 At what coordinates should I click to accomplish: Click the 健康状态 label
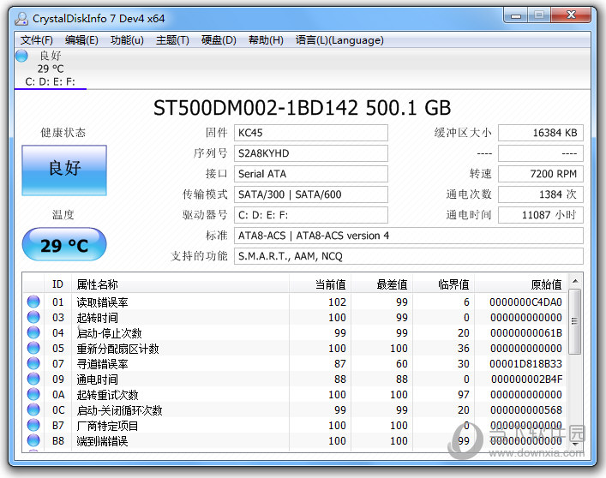63,133
